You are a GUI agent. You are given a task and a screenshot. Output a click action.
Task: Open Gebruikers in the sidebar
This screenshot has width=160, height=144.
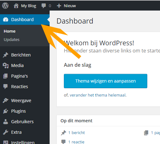point(22,122)
